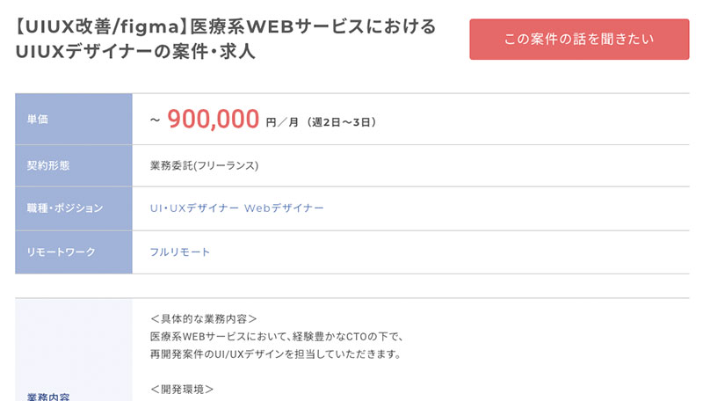
Task: Click the 業務委託(フリーランス) contract text
Action: coord(205,165)
